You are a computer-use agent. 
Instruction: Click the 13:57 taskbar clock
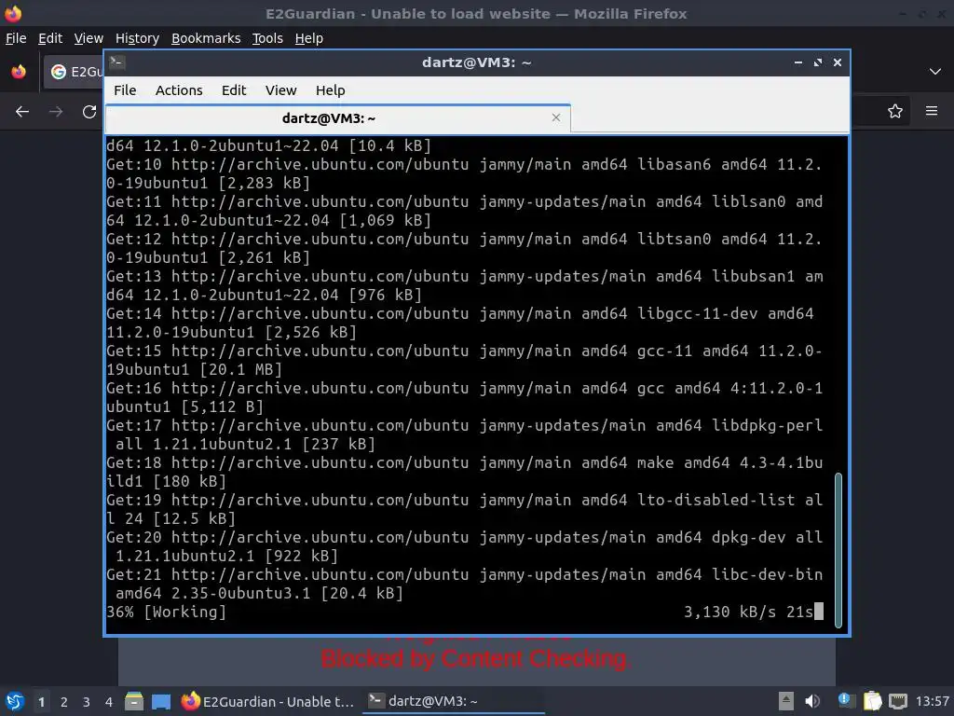[933, 701]
